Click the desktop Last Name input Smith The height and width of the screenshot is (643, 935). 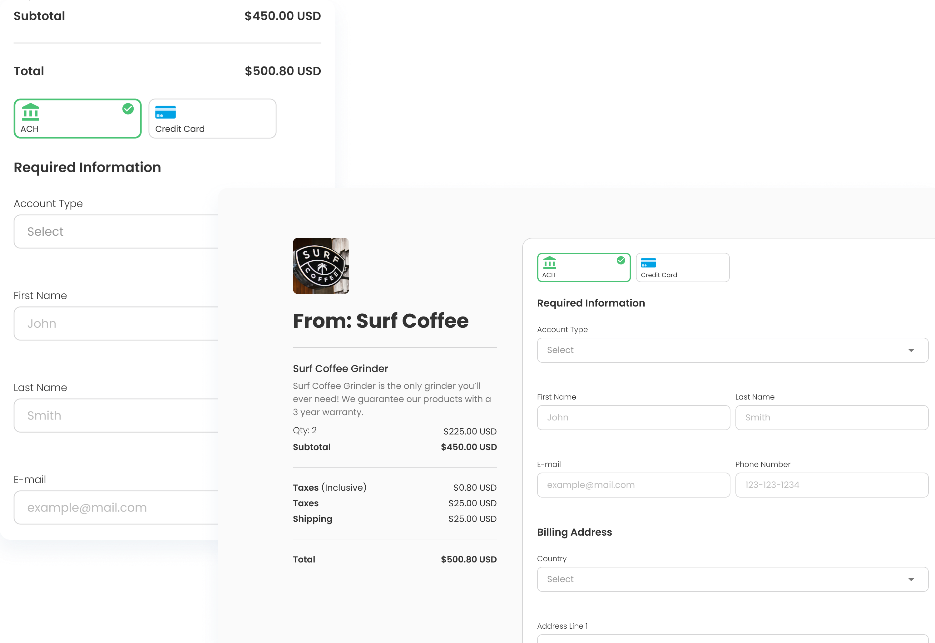pos(832,417)
